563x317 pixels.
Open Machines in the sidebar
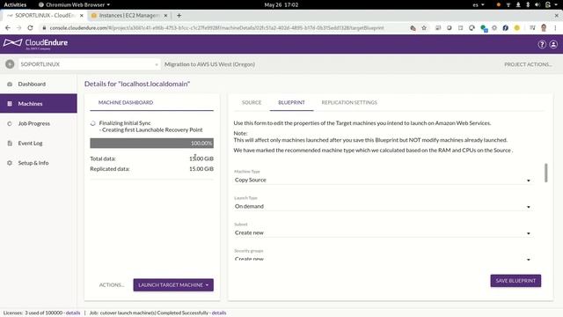[39, 104]
